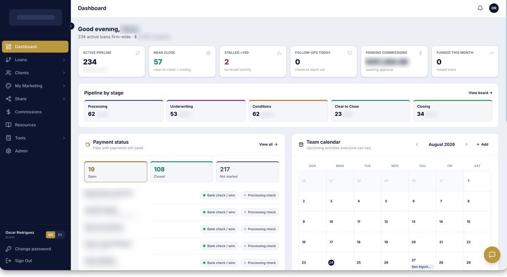The width and height of the screenshot is (507, 277).
Task: Click View board link
Action: click(x=480, y=93)
